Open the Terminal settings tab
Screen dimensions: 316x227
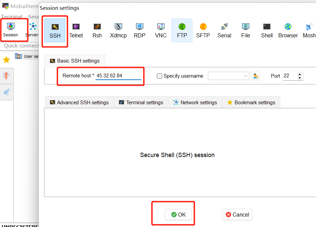(x=141, y=103)
